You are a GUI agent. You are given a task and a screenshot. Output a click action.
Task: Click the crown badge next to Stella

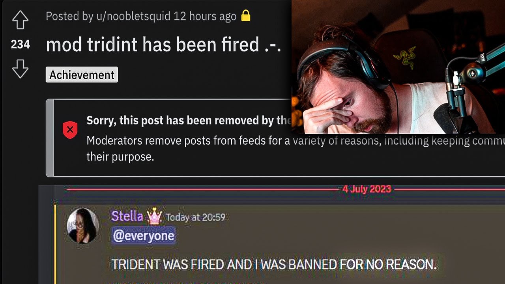point(155,216)
